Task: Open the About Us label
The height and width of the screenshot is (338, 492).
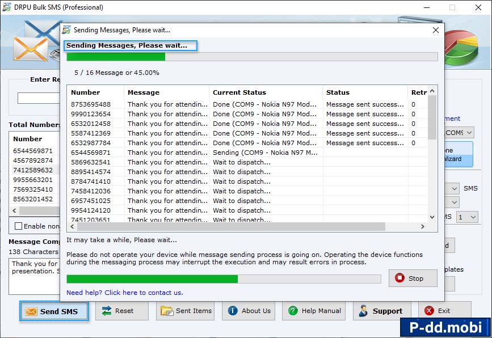Action: click(256, 311)
